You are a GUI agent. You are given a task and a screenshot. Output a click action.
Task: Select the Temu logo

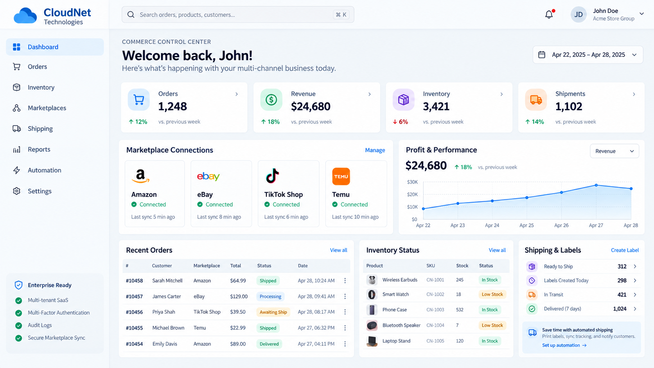[341, 176]
